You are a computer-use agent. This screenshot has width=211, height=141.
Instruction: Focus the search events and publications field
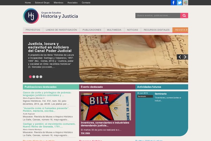pos(158,16)
